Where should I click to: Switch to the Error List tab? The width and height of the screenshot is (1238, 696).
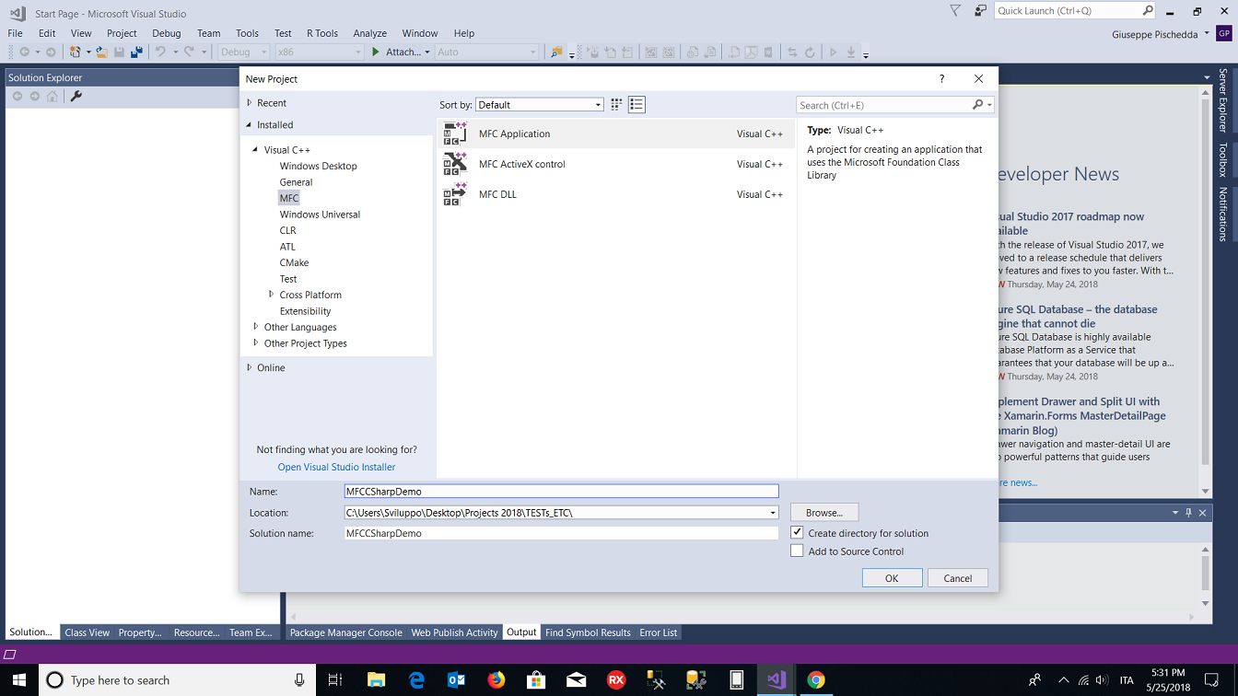[x=659, y=632]
